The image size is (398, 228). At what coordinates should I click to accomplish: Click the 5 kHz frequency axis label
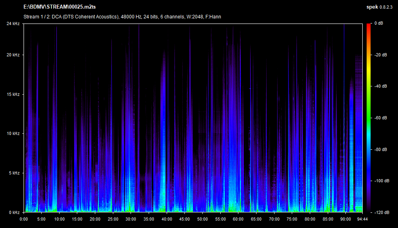click(x=13, y=173)
